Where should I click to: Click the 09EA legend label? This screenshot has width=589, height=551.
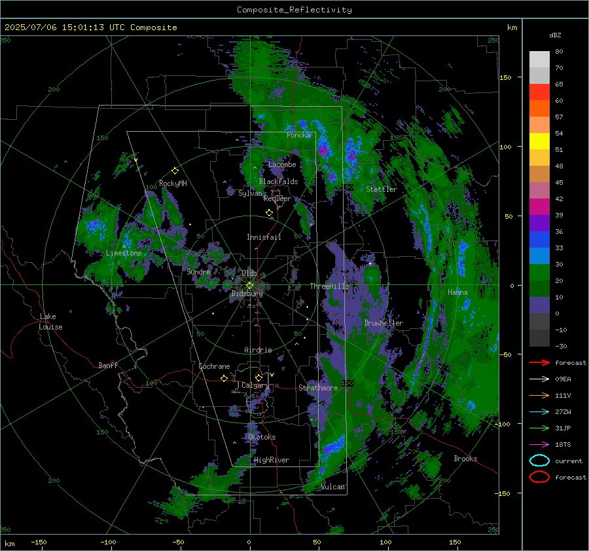coord(563,379)
